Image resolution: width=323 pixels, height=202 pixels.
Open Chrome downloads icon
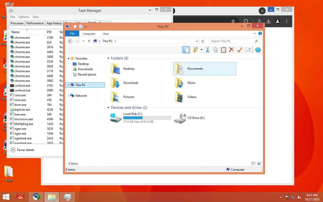pyautogui.click(x=268, y=21)
